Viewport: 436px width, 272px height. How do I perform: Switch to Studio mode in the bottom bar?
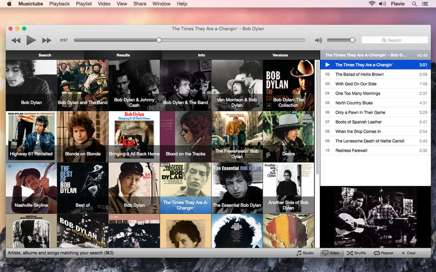pos(305,253)
